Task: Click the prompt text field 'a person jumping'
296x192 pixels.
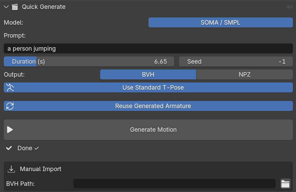Action: pos(148,48)
